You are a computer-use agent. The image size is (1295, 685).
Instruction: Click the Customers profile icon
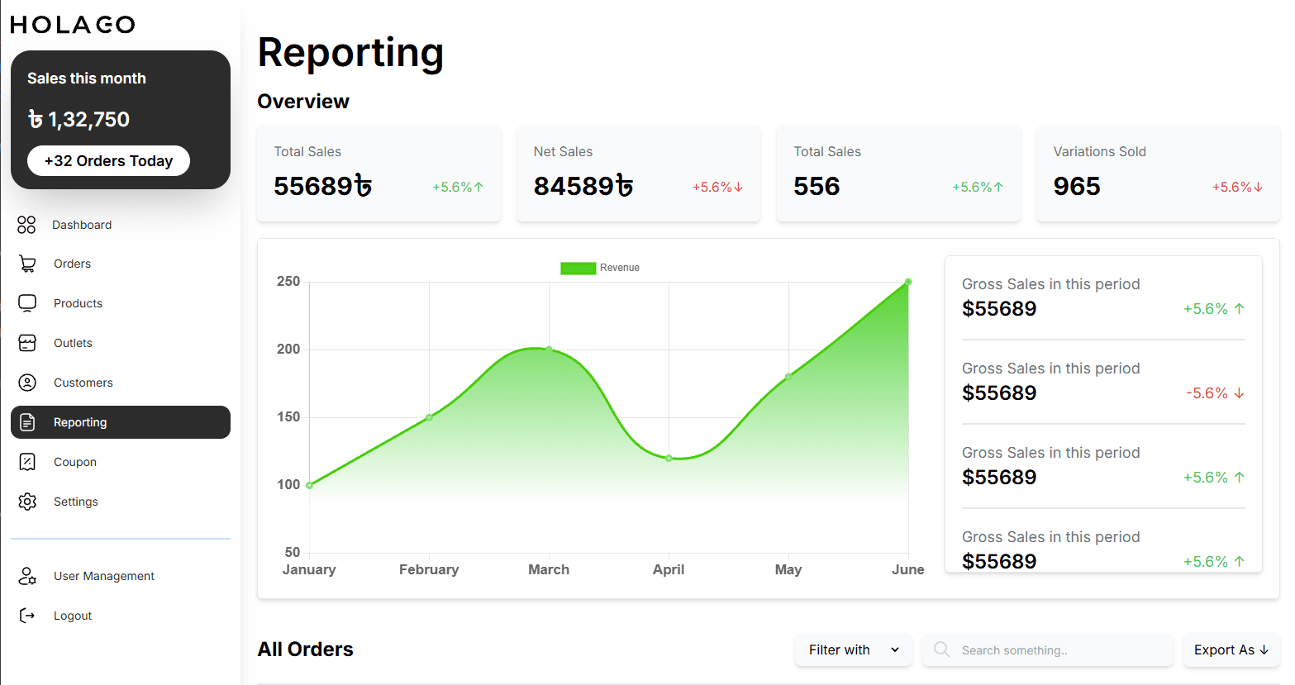click(27, 383)
